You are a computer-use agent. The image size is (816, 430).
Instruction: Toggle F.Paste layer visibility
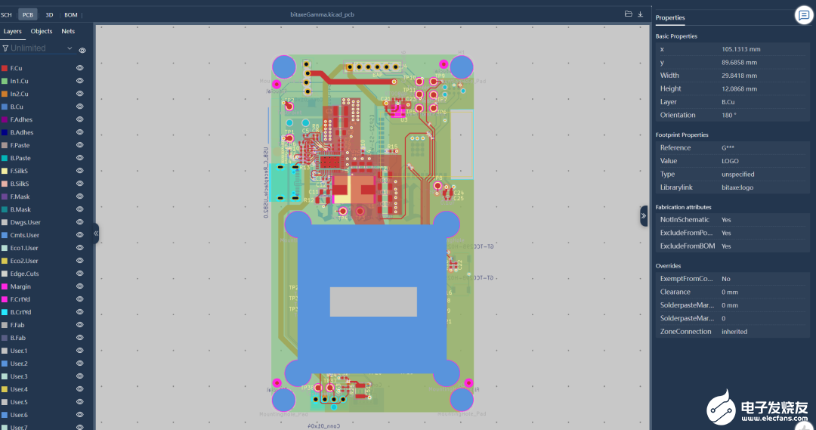click(x=79, y=145)
